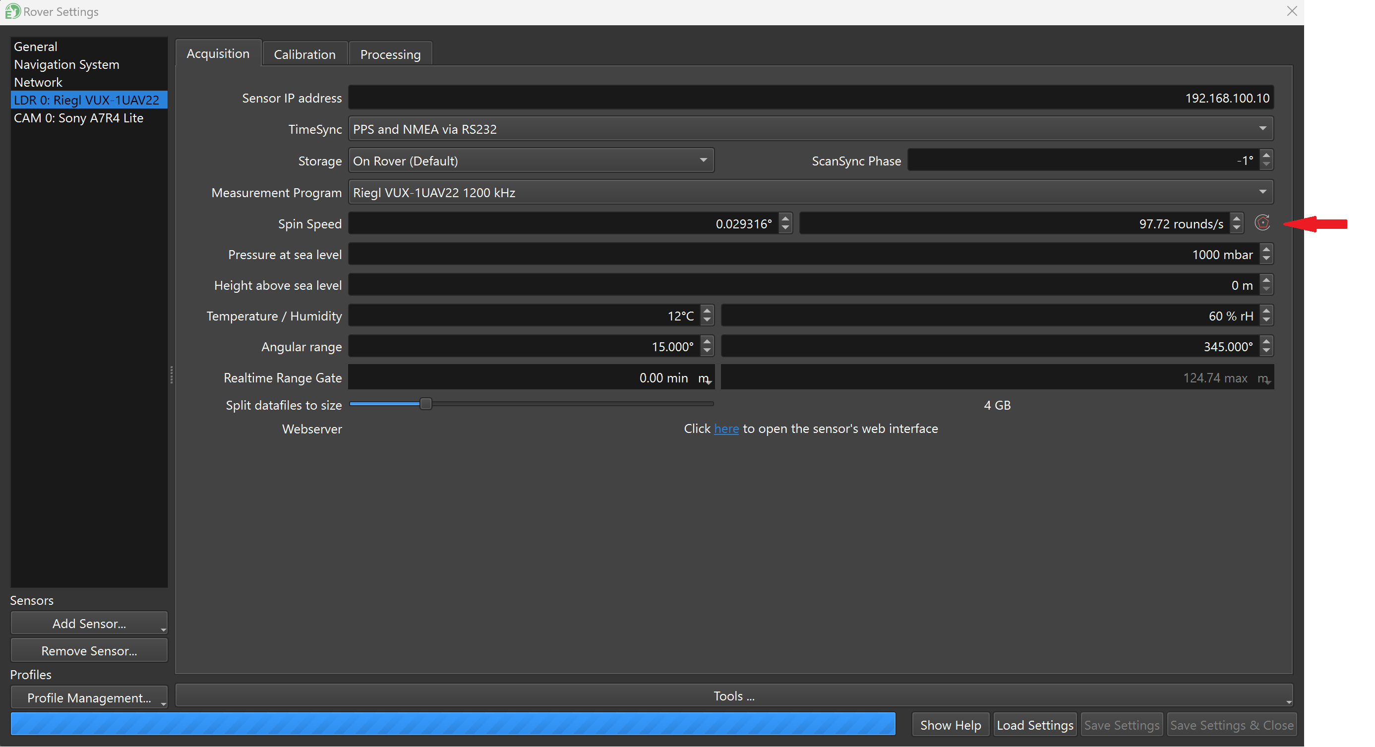Click the spin speed target icon
Screen dimensions: 1375x747
[1262, 223]
